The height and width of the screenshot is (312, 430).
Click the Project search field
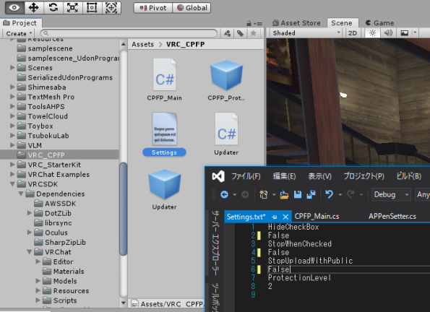[129, 33]
